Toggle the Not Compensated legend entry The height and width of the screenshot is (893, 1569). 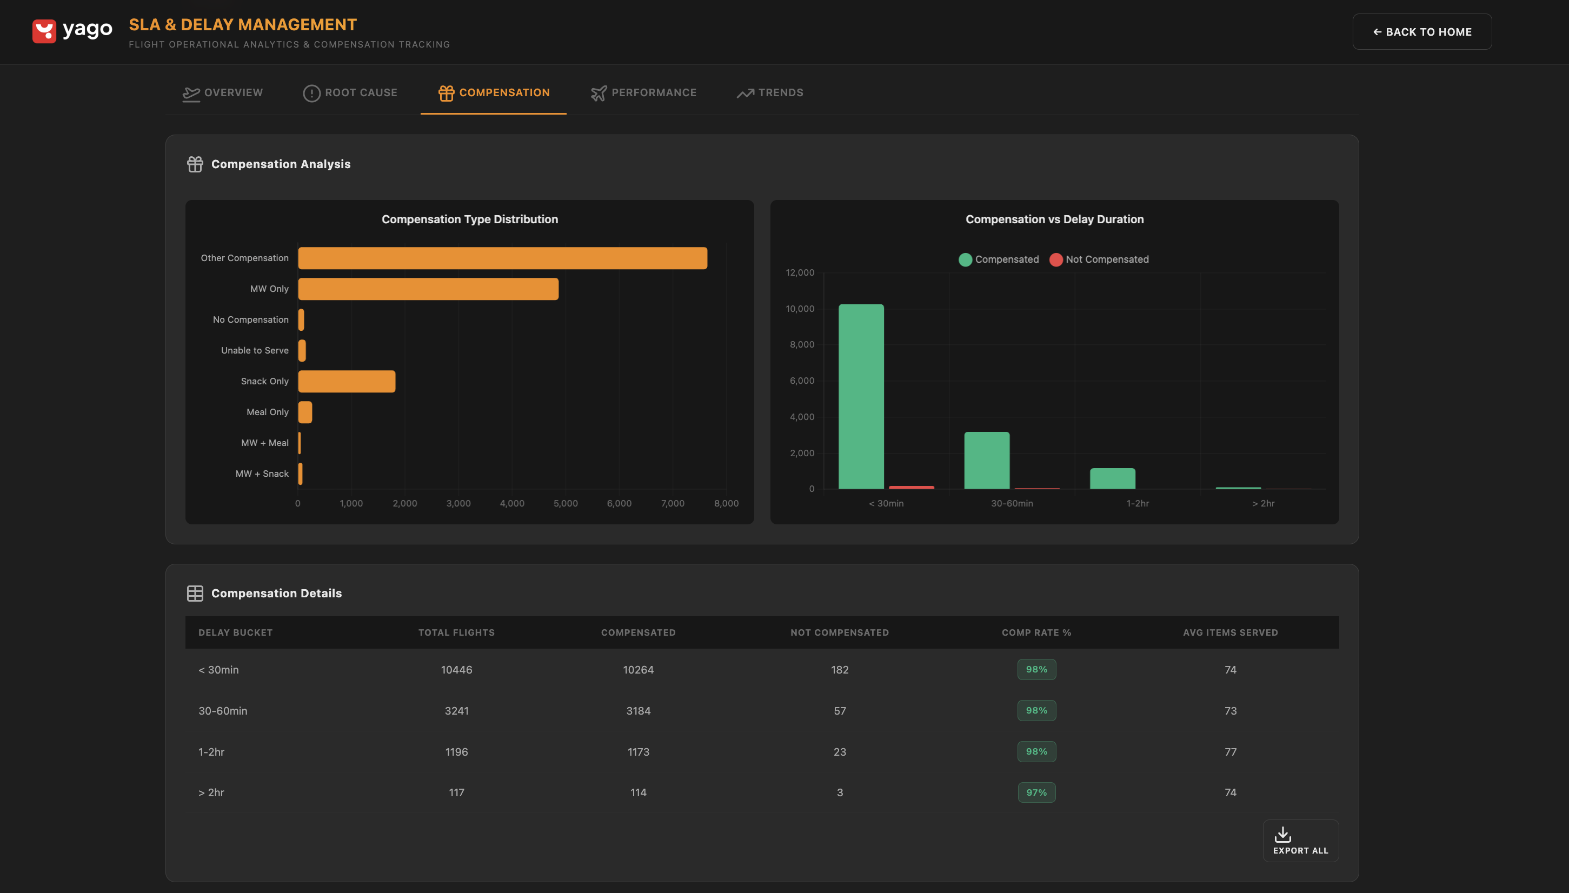tap(1100, 259)
